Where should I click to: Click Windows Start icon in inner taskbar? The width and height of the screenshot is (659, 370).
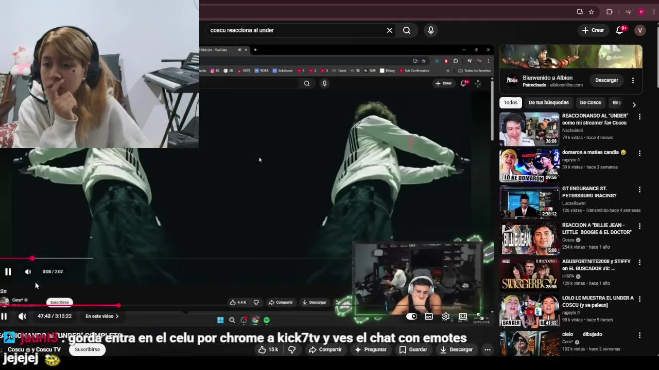pyautogui.click(x=220, y=320)
